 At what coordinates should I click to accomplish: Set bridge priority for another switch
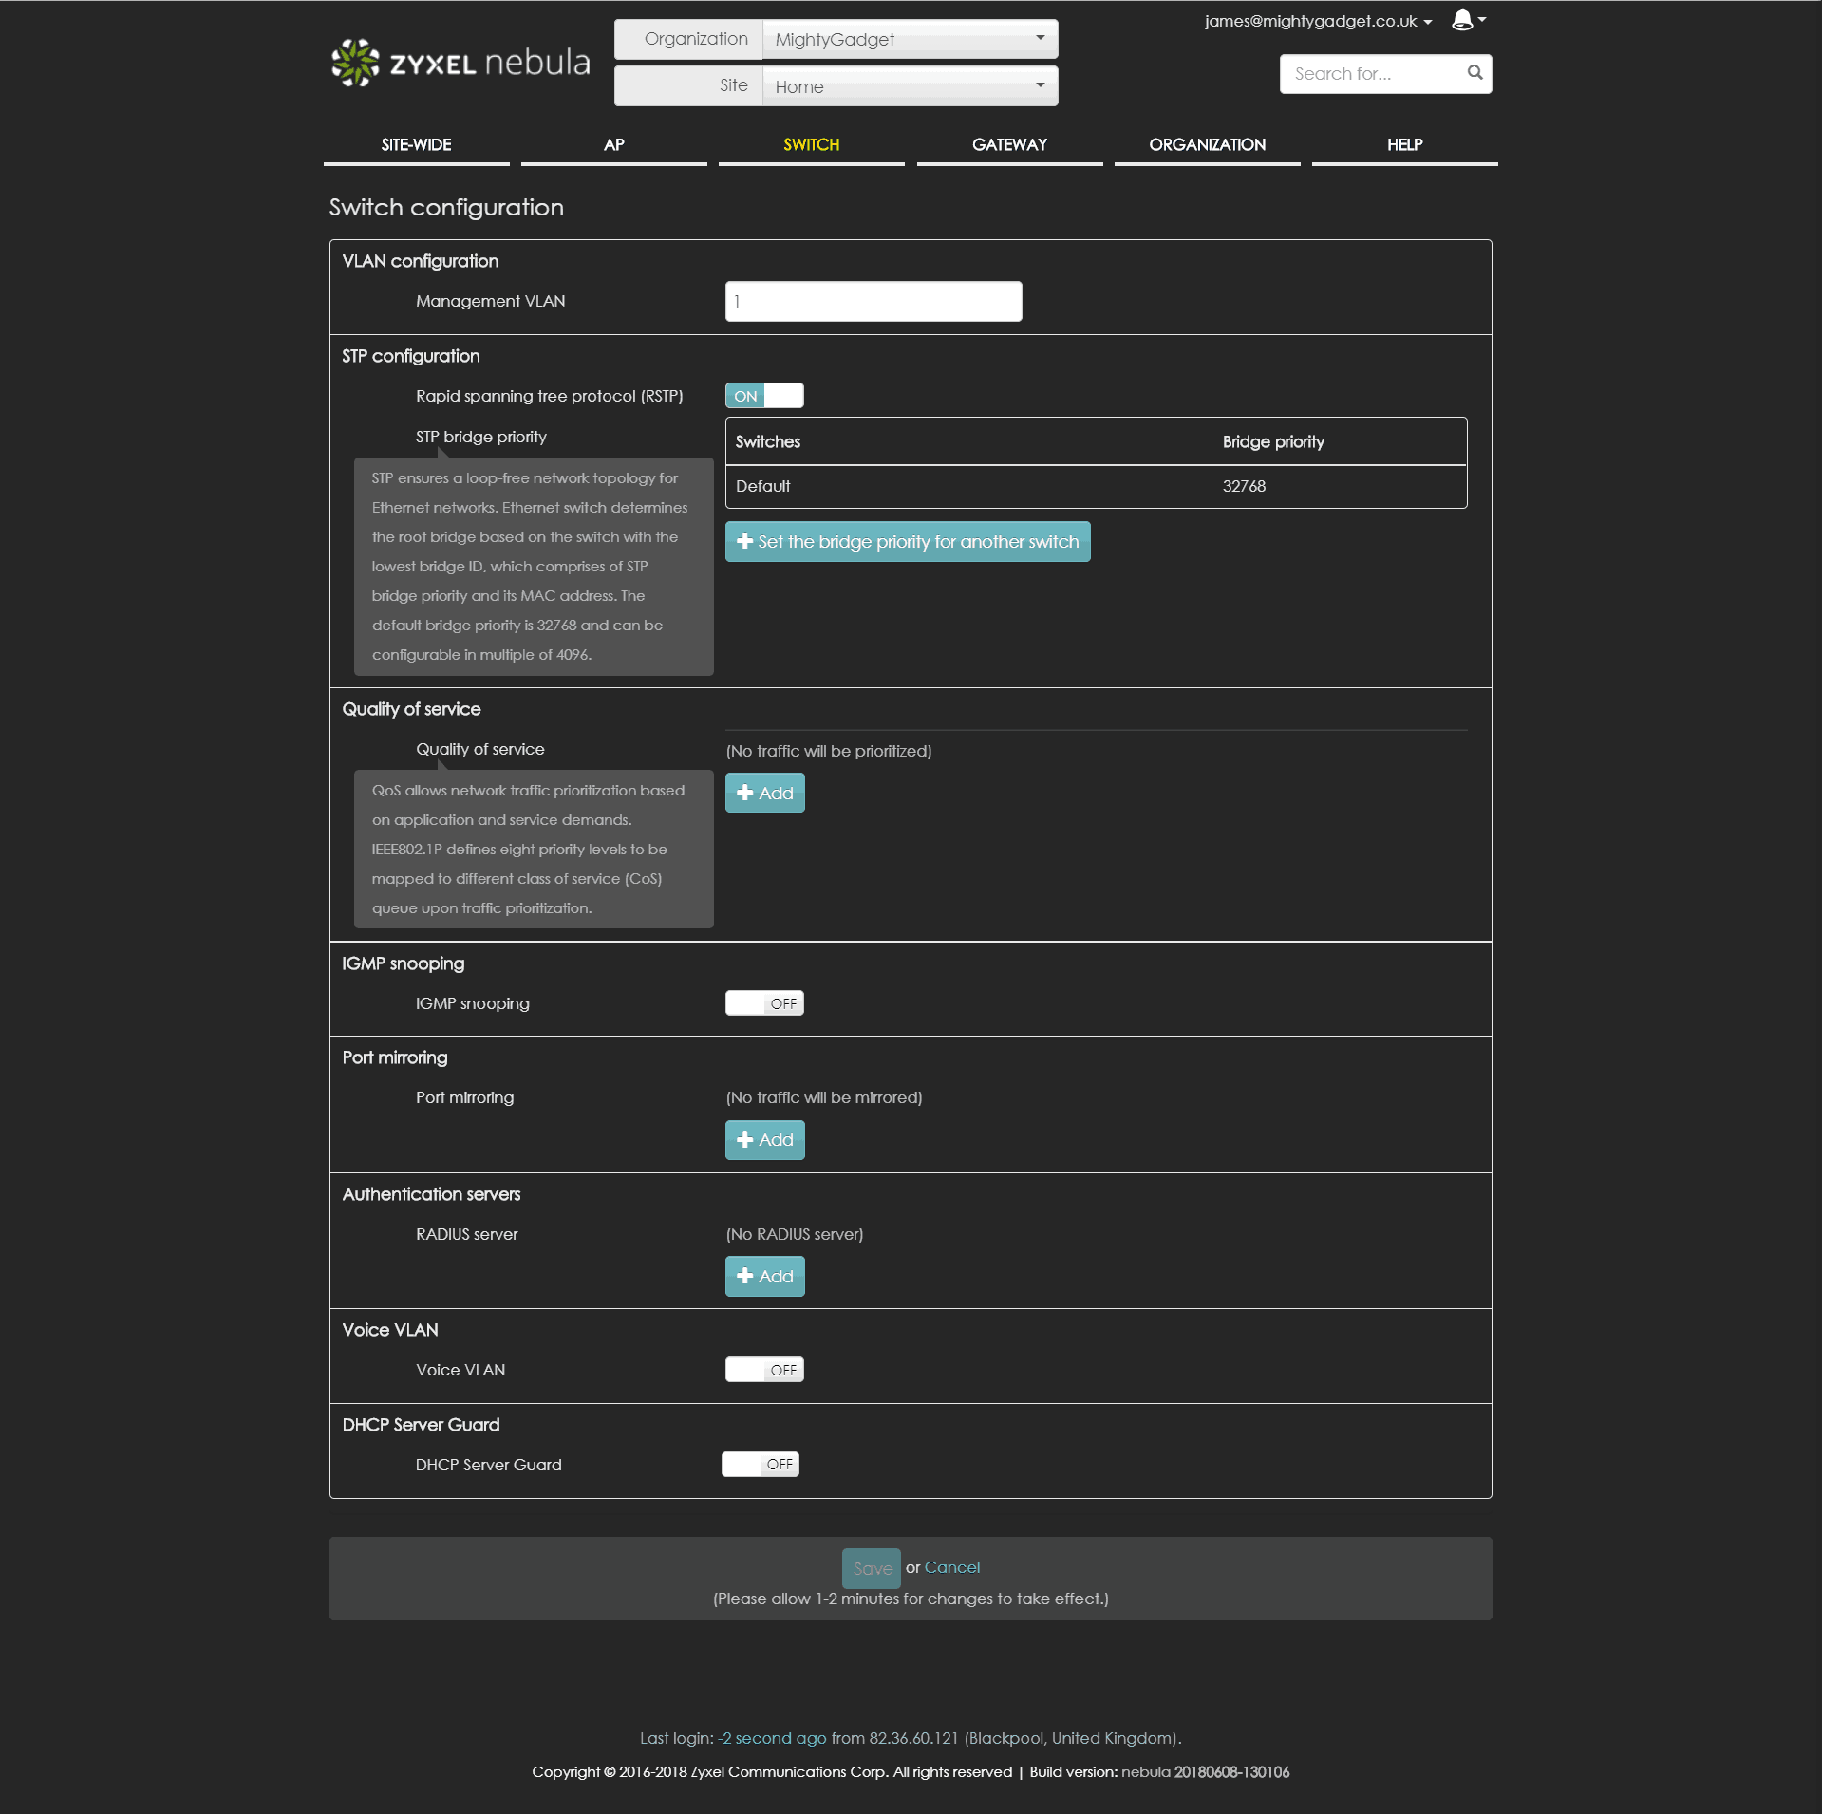coord(907,542)
